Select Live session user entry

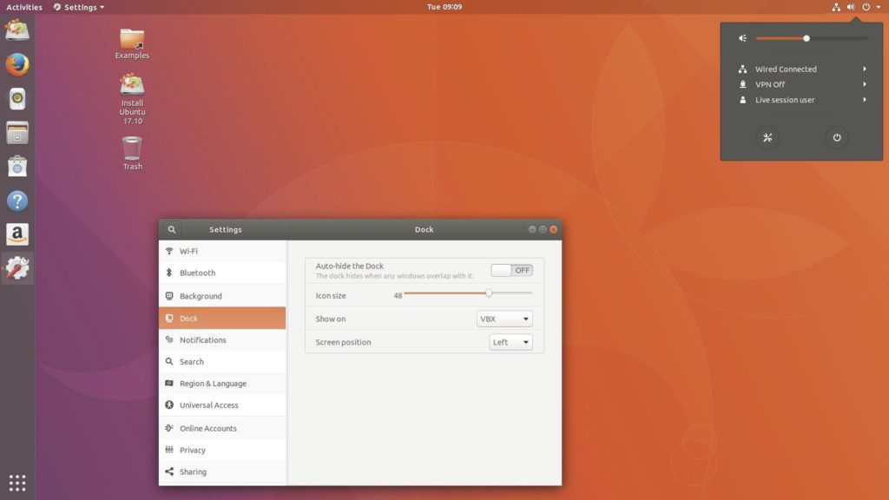786,100
